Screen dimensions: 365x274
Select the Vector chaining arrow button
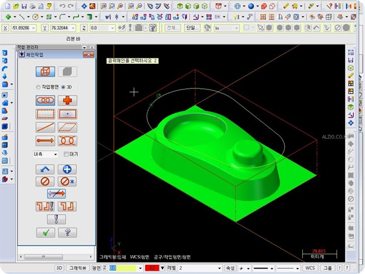click(46, 141)
